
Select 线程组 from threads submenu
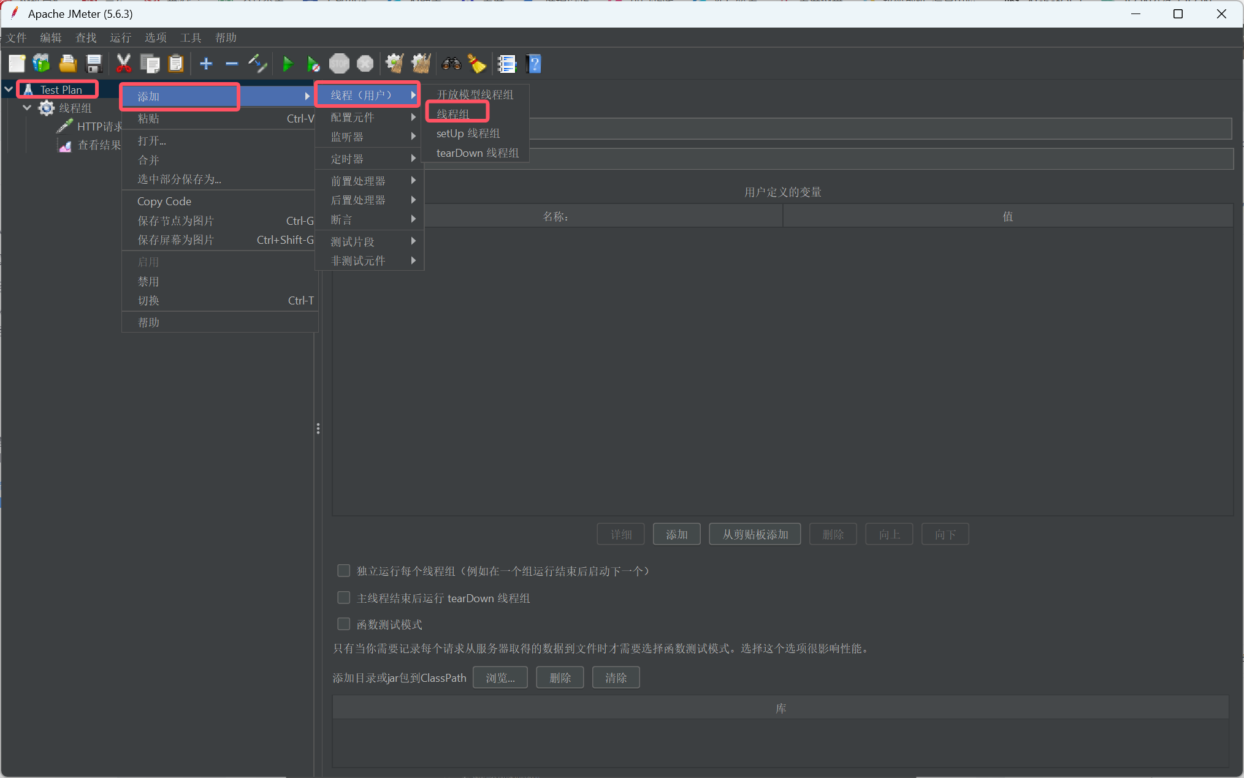click(454, 114)
